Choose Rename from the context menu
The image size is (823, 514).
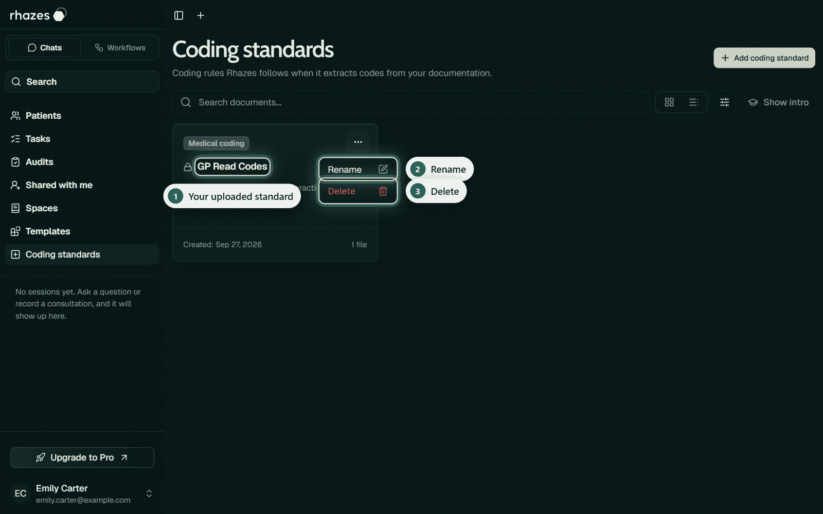click(358, 169)
